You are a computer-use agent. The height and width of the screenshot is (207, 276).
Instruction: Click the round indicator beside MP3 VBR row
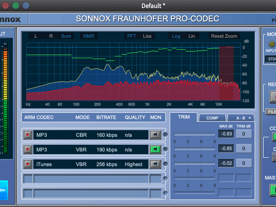165,149
